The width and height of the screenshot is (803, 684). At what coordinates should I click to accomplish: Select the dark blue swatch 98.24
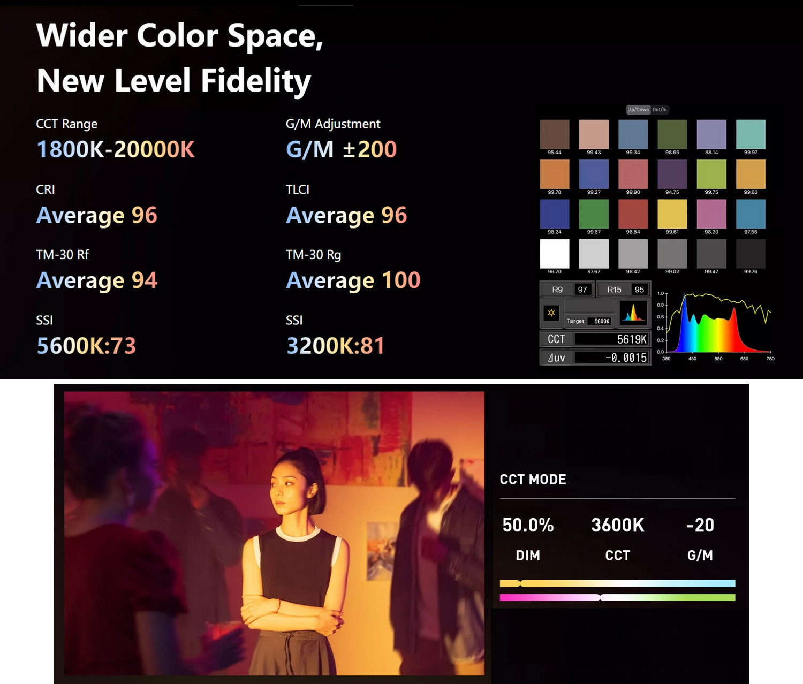(555, 214)
